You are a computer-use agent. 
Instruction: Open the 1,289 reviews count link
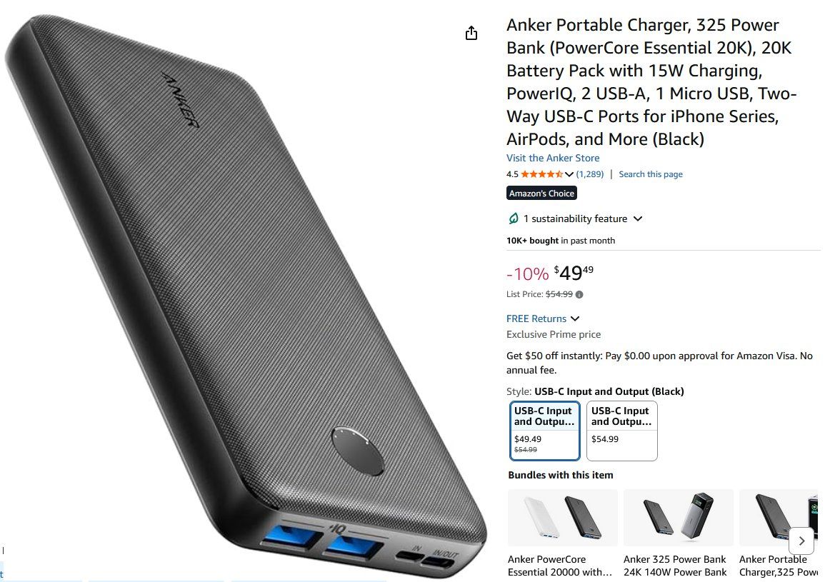[590, 174]
